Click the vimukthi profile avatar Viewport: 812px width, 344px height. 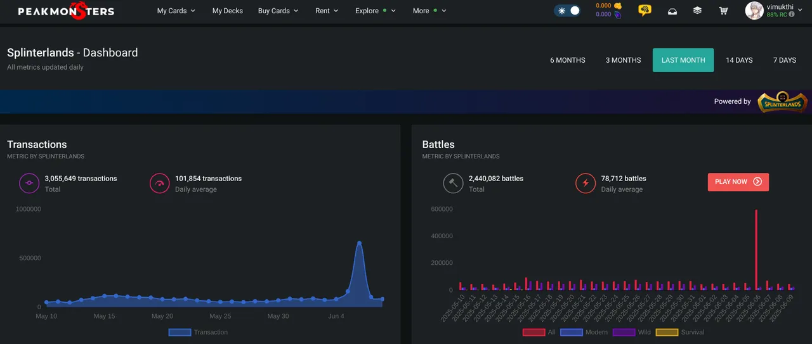(x=754, y=11)
